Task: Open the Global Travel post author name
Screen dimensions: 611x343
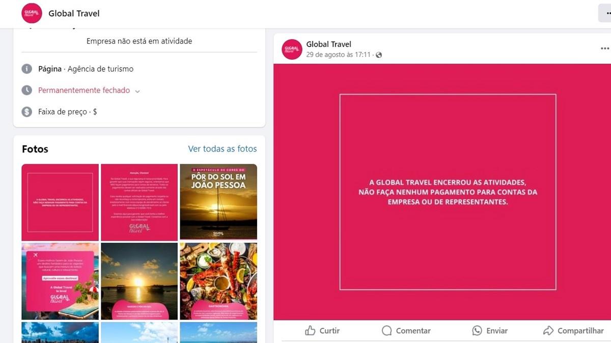Action: [x=329, y=44]
